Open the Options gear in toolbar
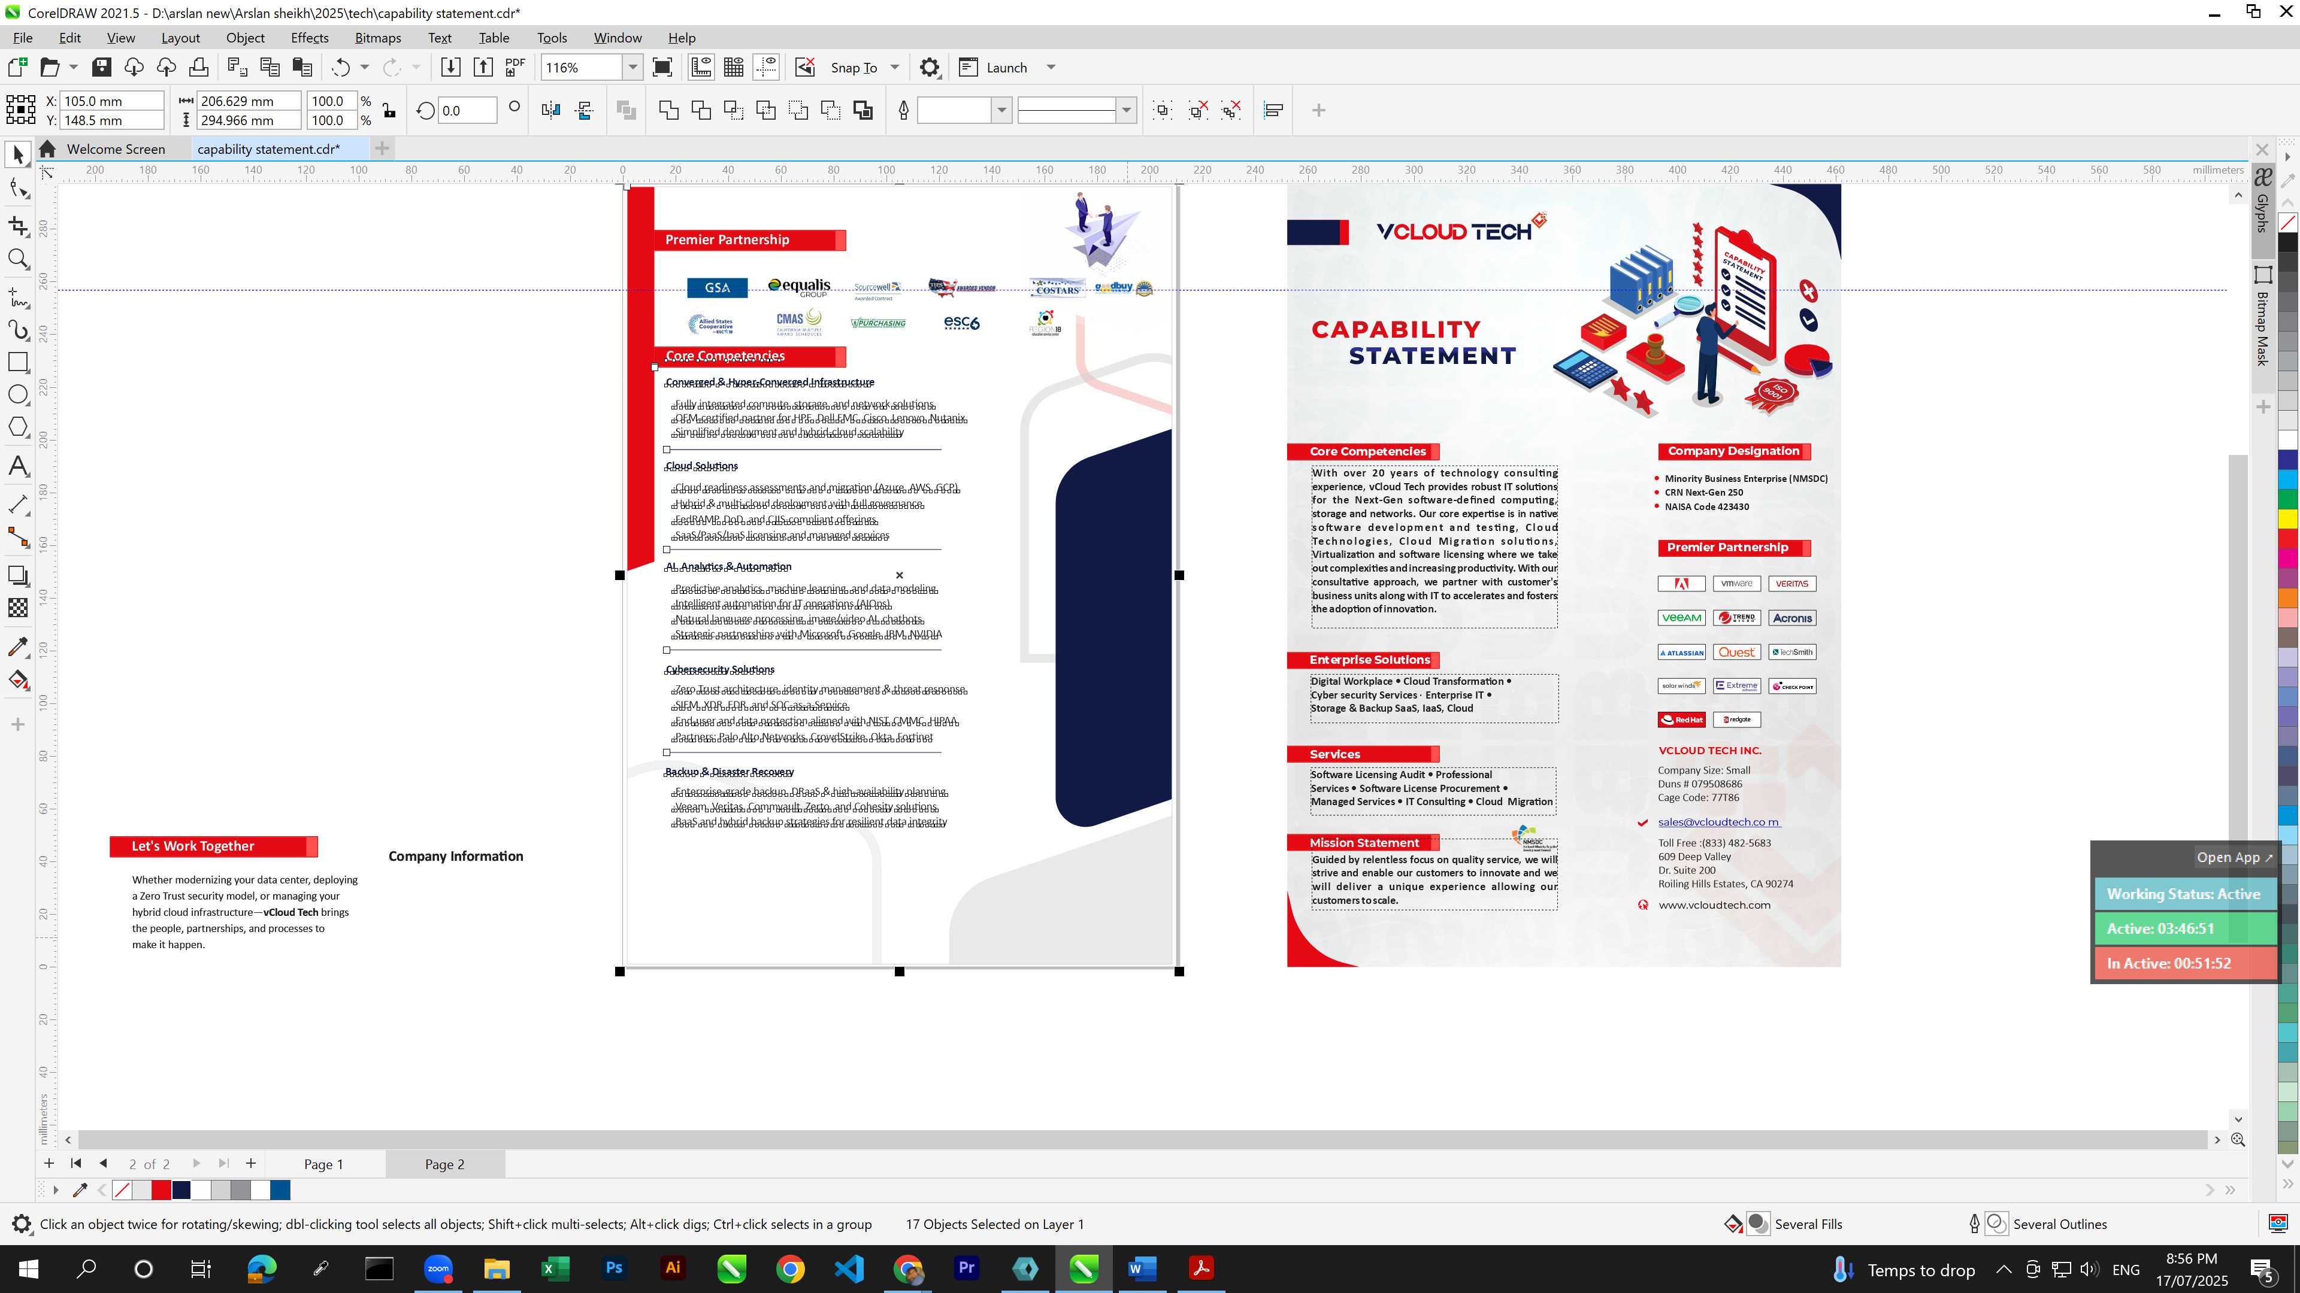The image size is (2300, 1293). [930, 67]
